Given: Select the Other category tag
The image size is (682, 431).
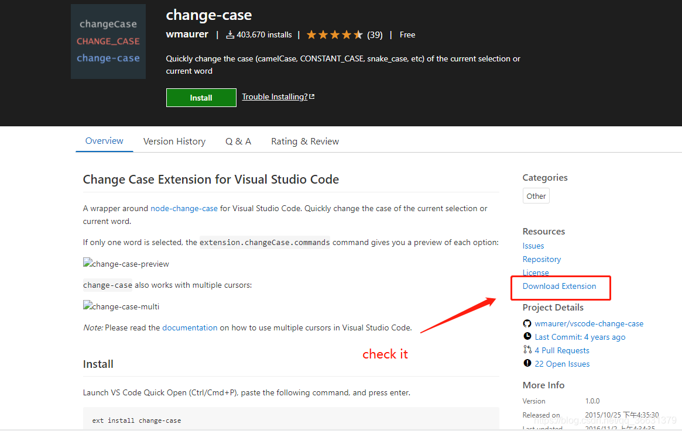Looking at the screenshot, I should pos(536,196).
